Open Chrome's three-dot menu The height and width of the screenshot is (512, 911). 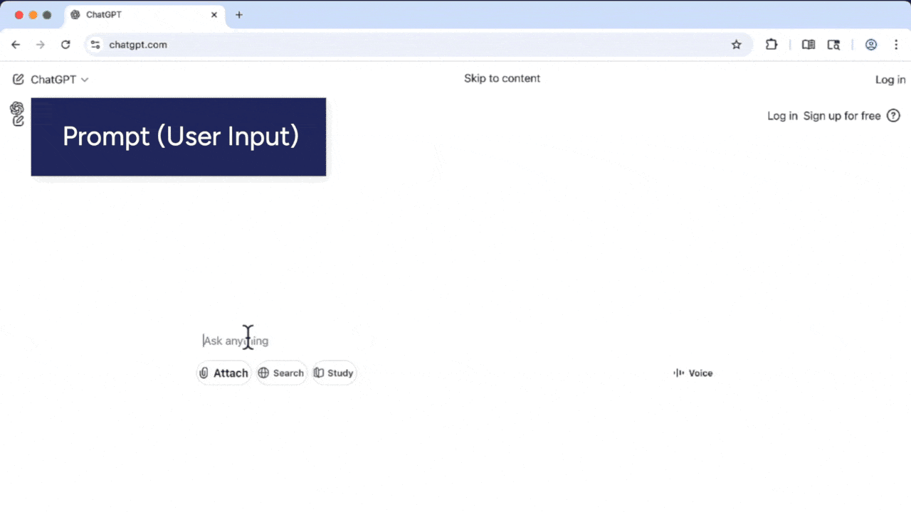point(896,44)
